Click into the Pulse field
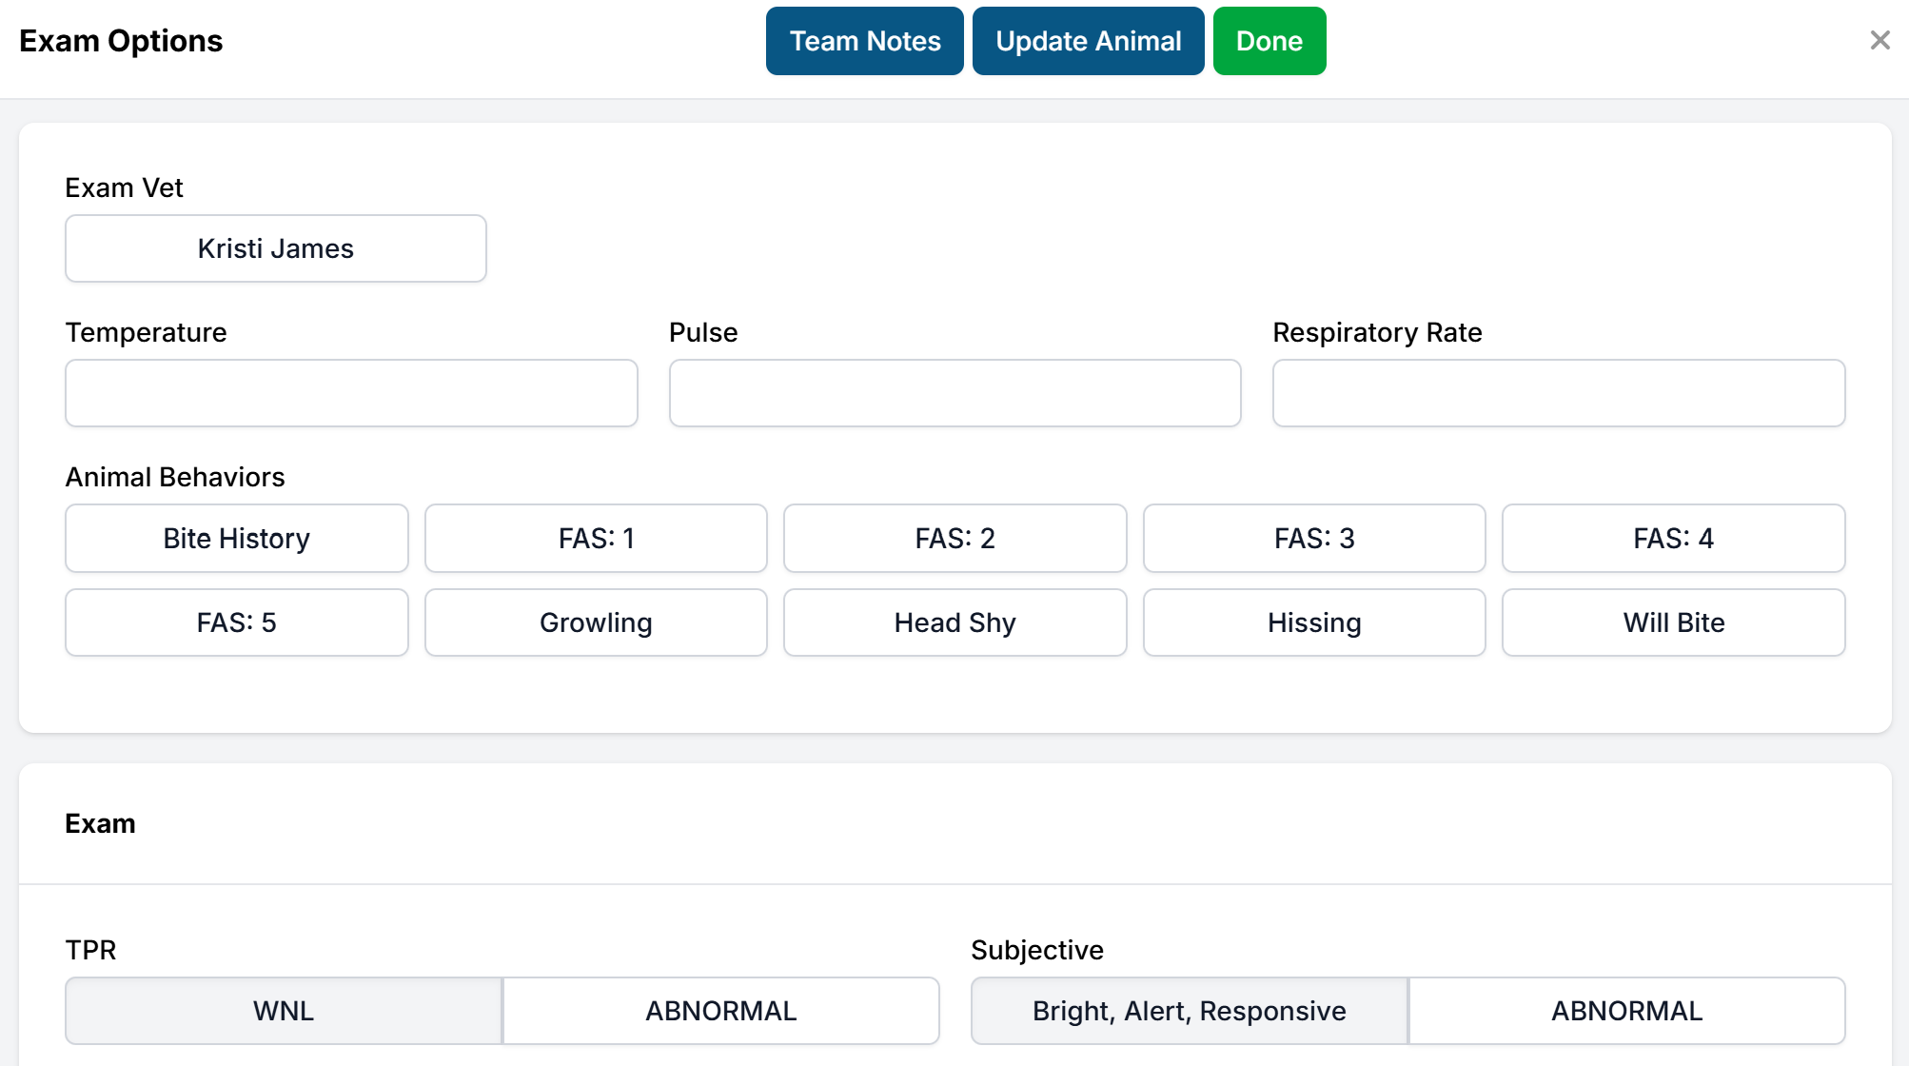1909x1066 pixels. point(954,393)
